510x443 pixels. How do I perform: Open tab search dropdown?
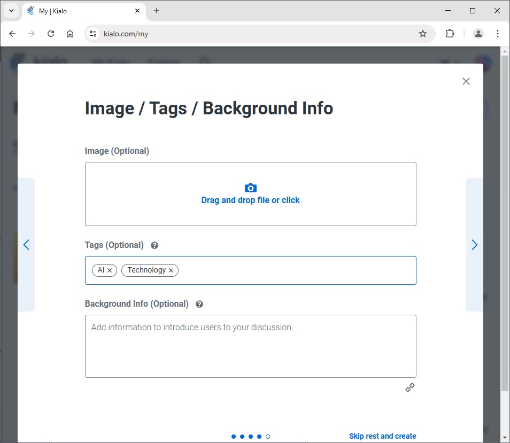11,11
